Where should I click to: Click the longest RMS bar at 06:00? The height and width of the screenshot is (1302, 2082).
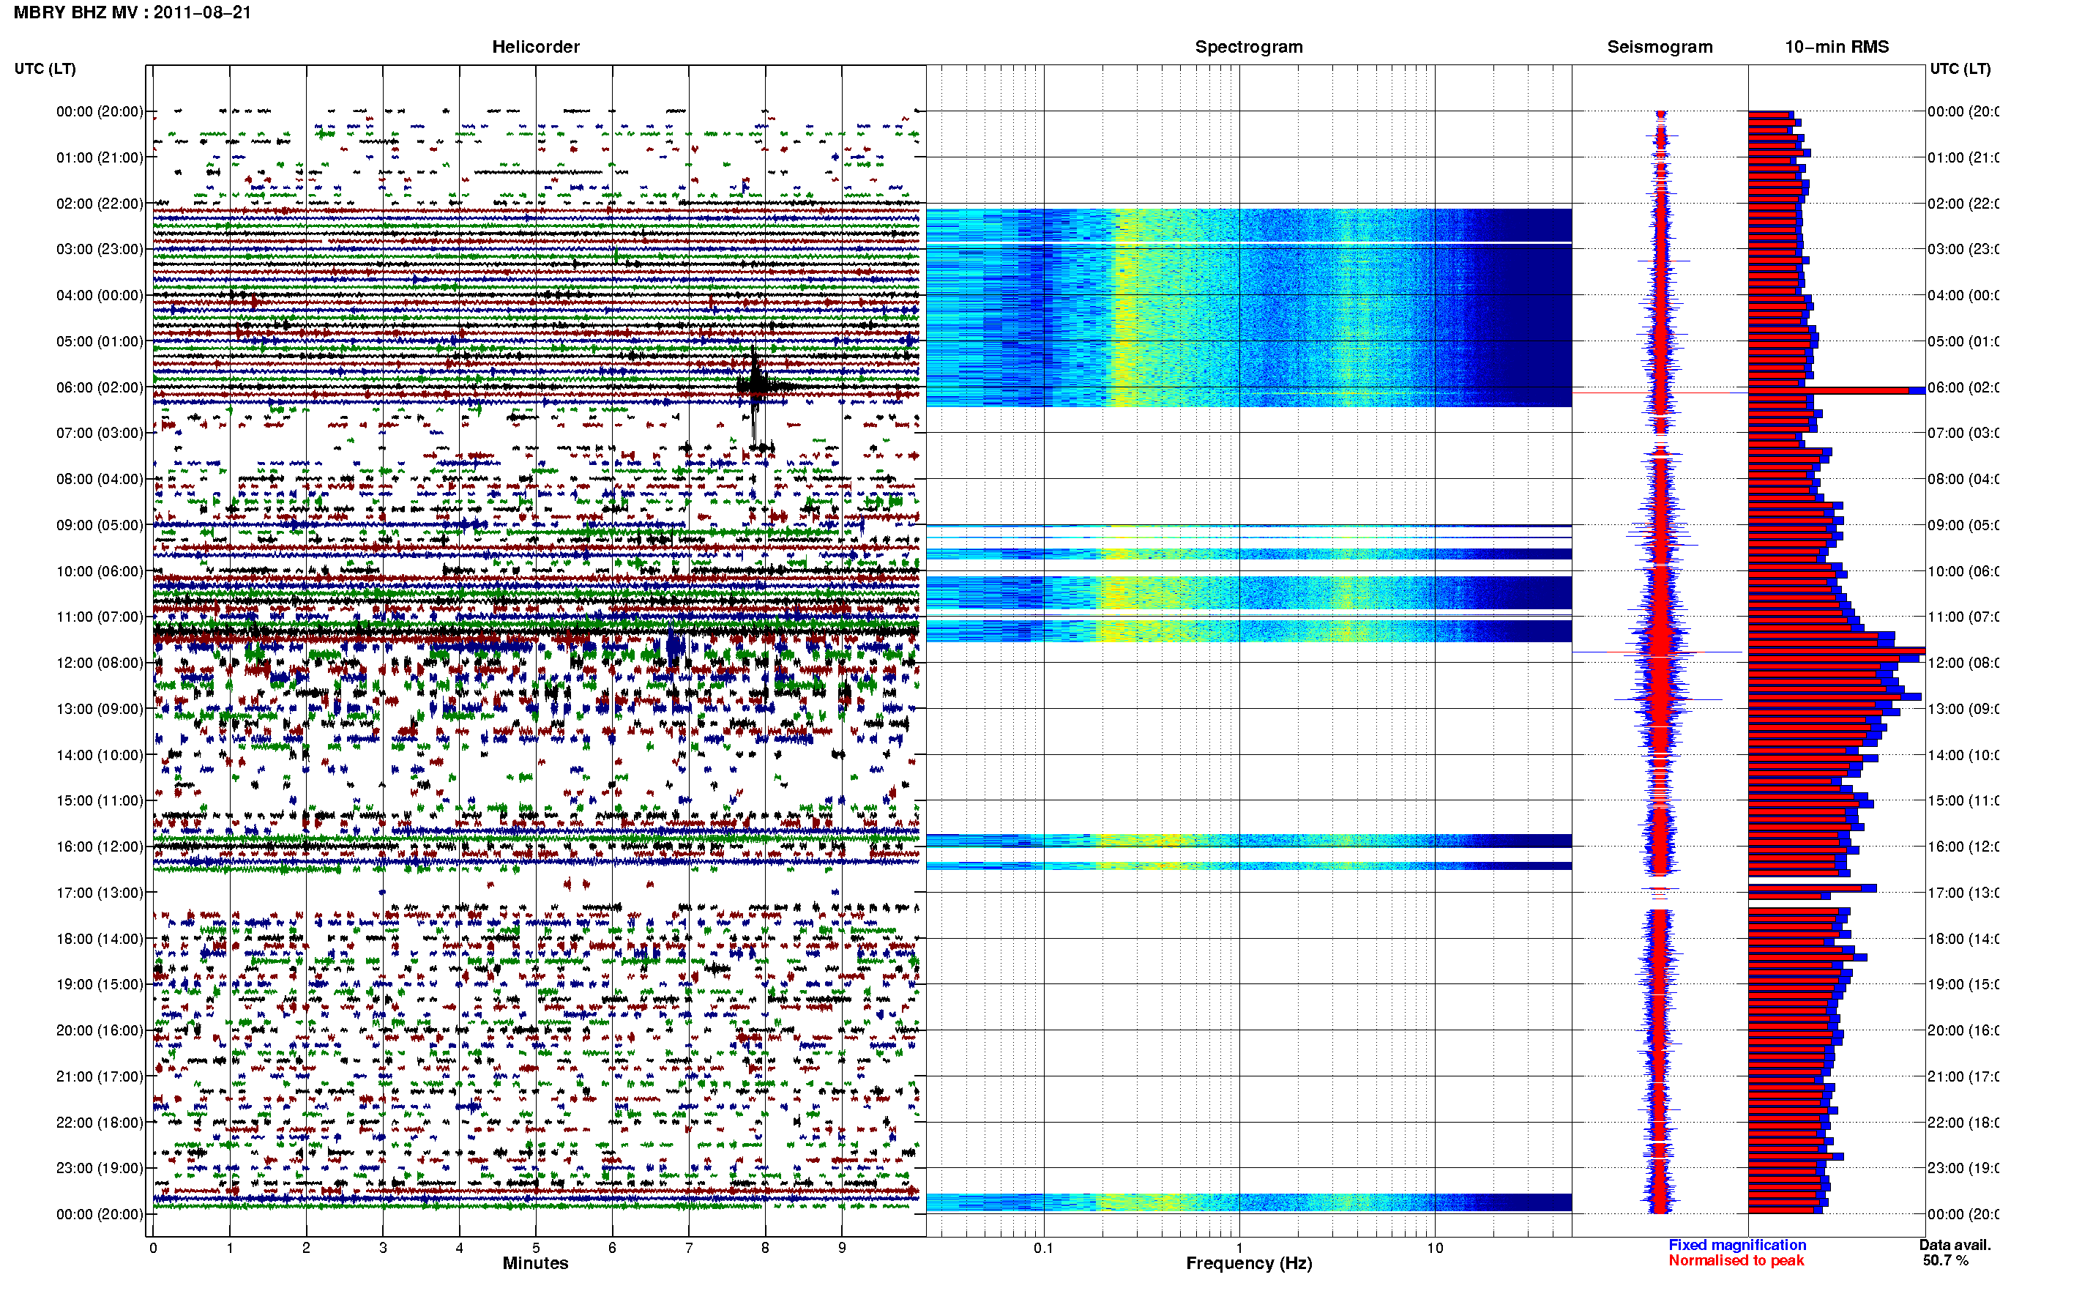point(1836,391)
